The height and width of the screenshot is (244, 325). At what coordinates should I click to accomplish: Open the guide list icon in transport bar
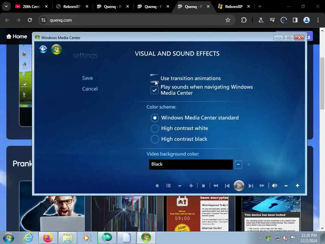click(x=169, y=186)
